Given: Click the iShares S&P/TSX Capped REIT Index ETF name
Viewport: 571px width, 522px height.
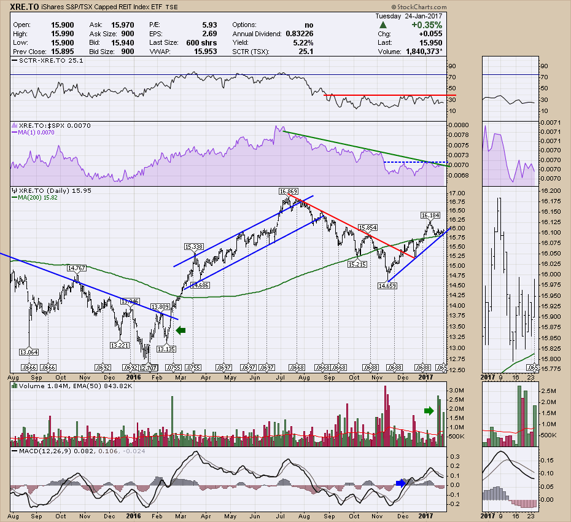Looking at the screenshot, I should pyautogui.click(x=103, y=7).
